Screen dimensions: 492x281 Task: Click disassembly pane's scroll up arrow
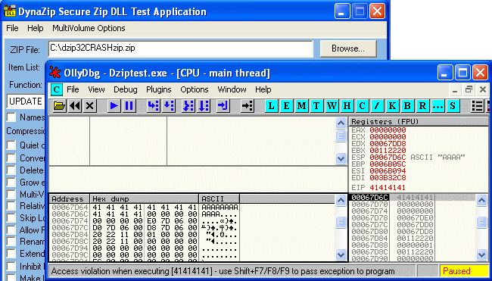click(341, 123)
